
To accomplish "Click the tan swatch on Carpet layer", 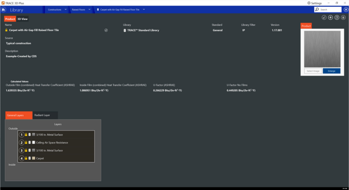I will click(x=34, y=158).
